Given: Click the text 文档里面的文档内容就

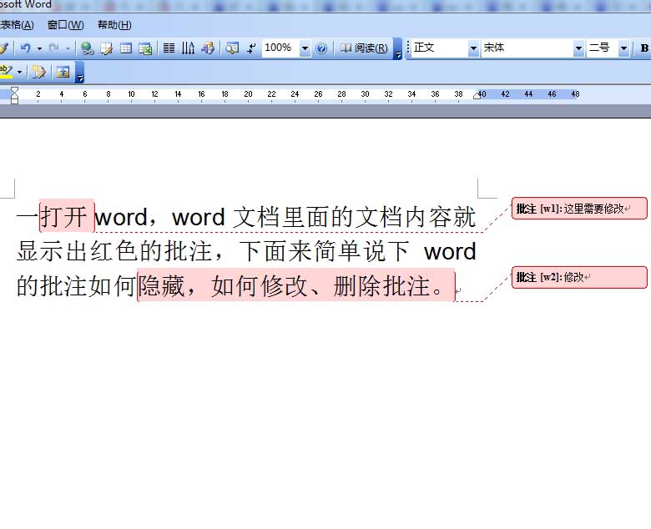Looking at the screenshot, I should pos(354,217).
